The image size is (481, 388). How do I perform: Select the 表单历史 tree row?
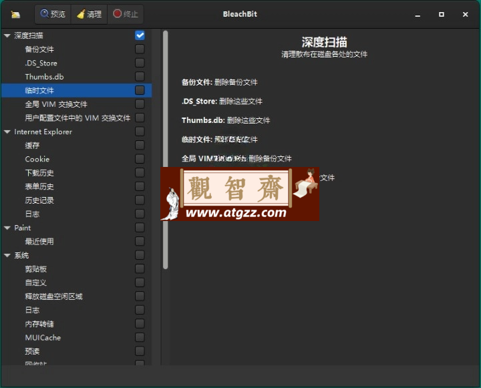[x=76, y=186]
